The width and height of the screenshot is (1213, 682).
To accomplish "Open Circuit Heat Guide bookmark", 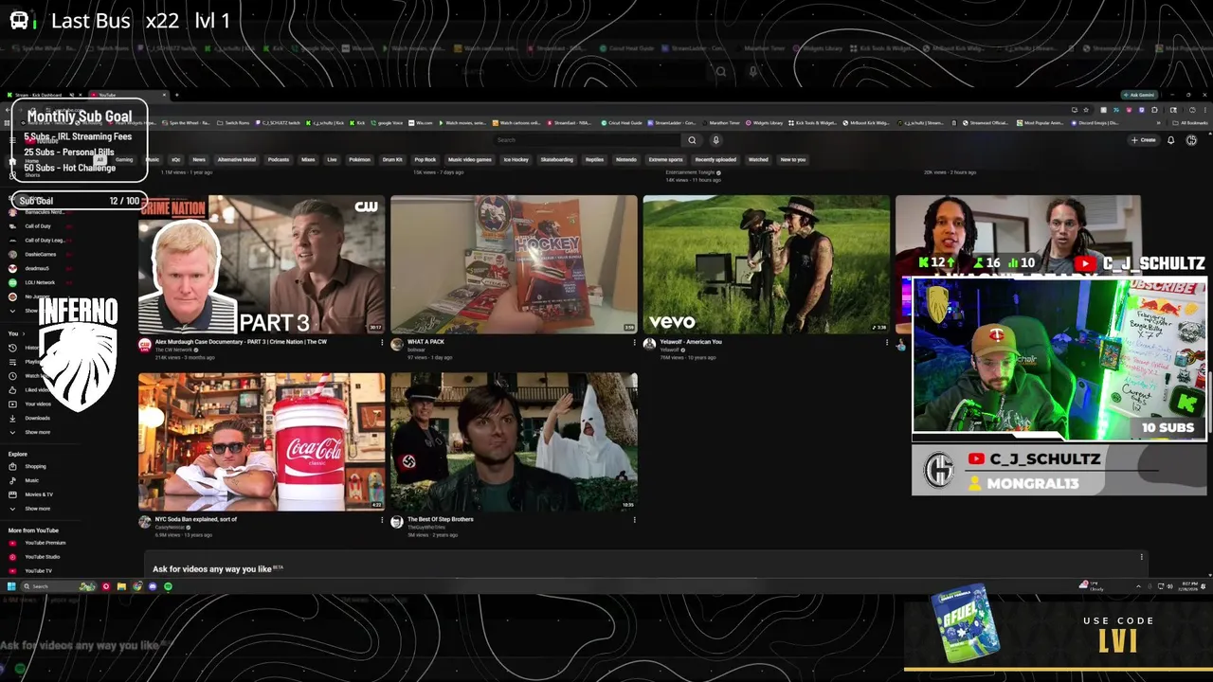I will pyautogui.click(x=621, y=122).
